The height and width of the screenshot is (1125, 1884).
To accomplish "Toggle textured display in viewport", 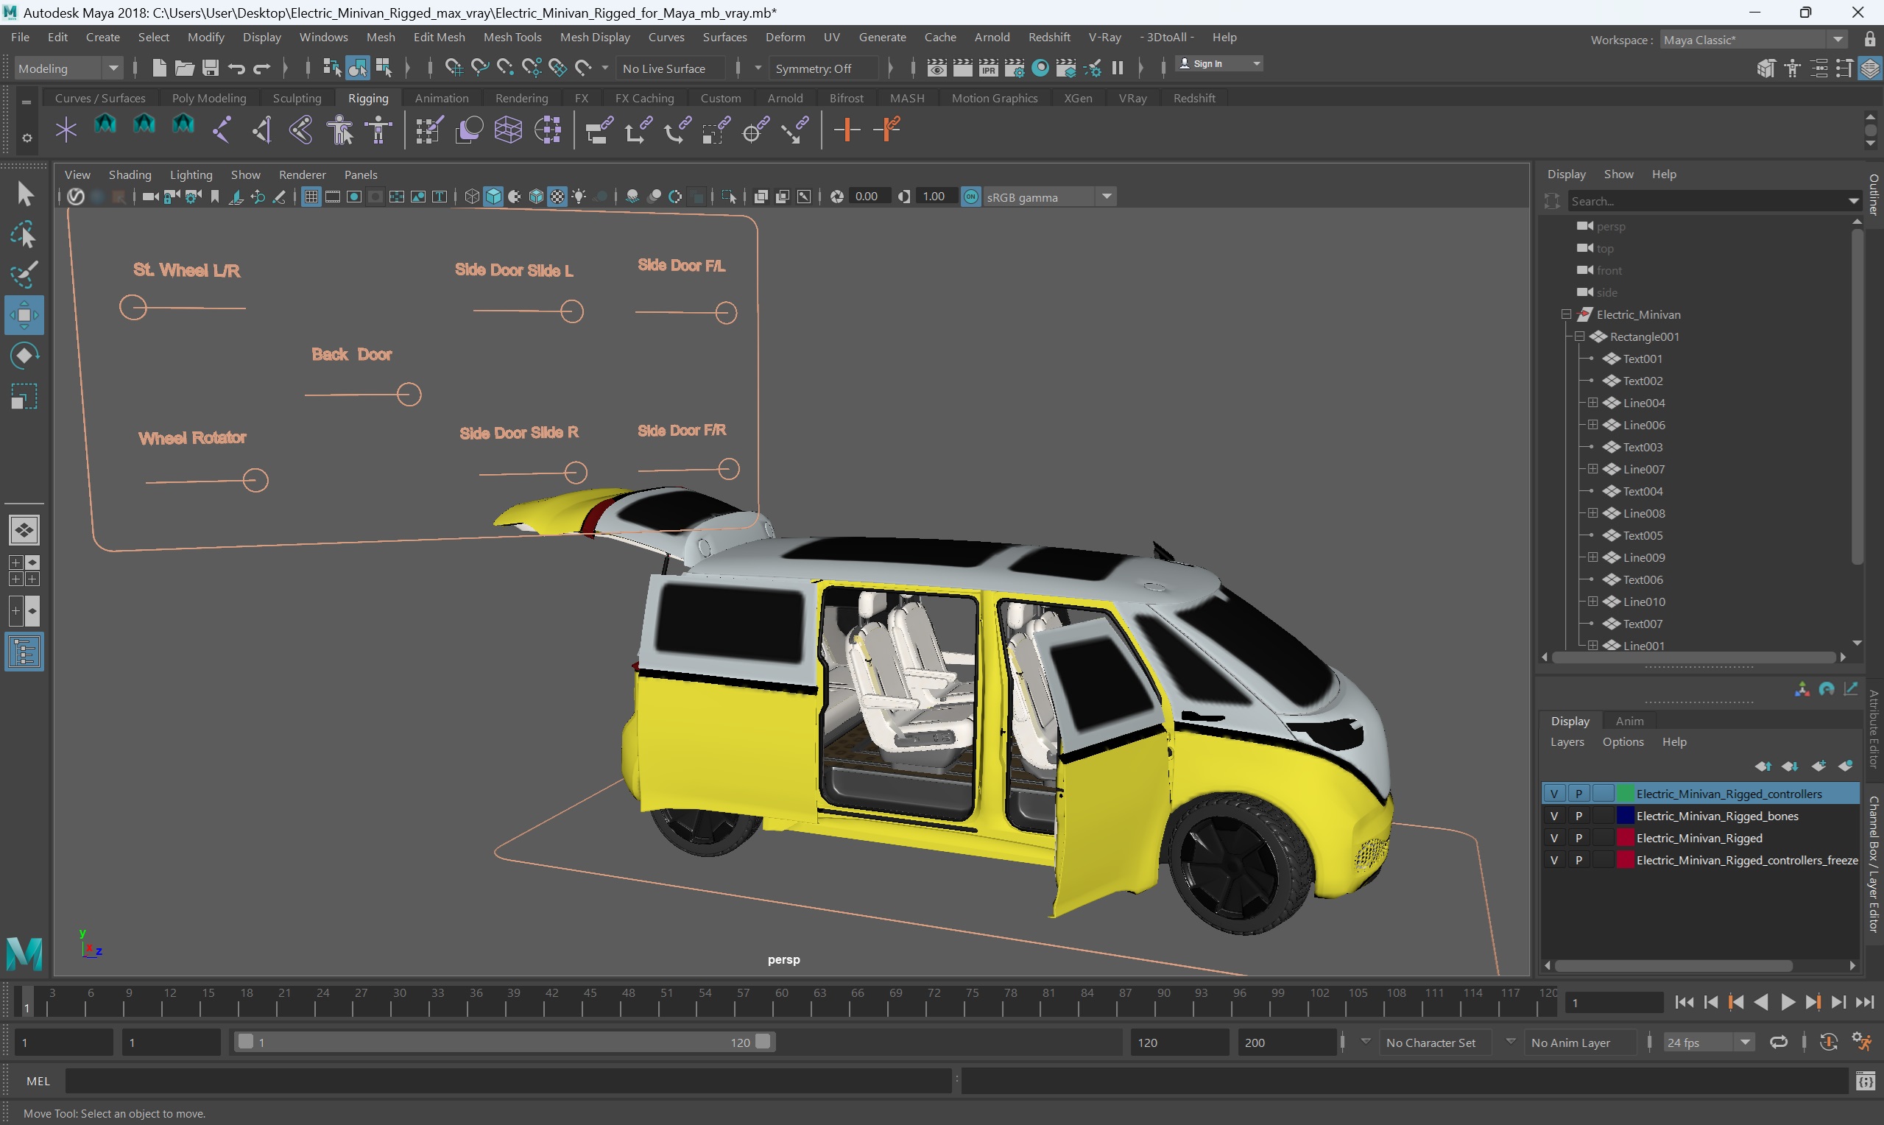I will click(558, 197).
